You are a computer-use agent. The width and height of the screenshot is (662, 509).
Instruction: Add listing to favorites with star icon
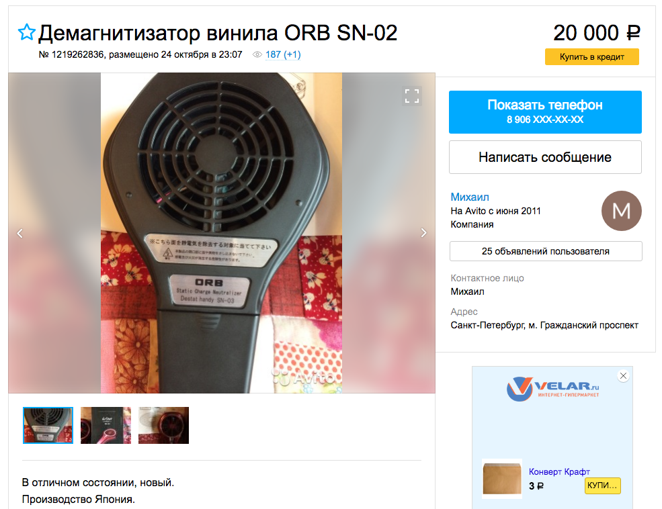27,32
